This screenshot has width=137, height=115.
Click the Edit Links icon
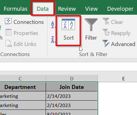tap(9, 44)
